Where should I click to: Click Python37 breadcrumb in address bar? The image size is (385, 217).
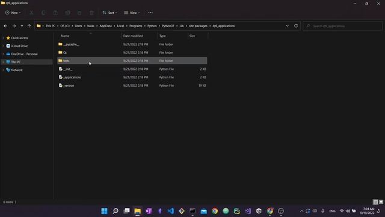pos(168,26)
